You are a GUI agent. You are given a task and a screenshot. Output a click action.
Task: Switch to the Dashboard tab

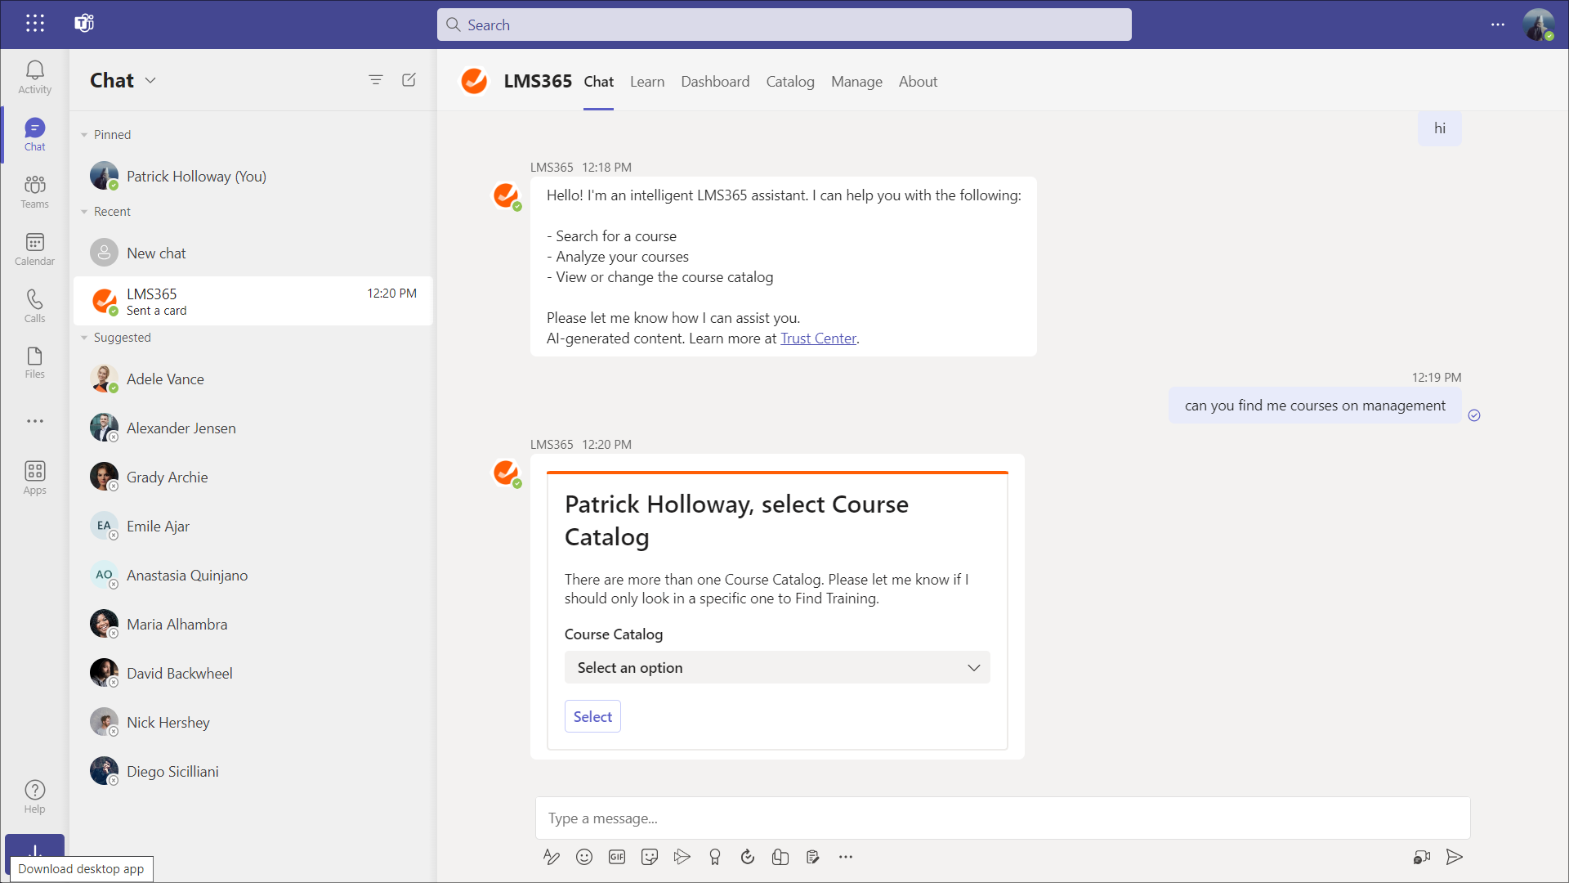(x=715, y=82)
